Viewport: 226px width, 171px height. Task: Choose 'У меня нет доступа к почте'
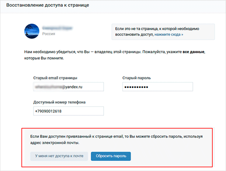(59, 156)
